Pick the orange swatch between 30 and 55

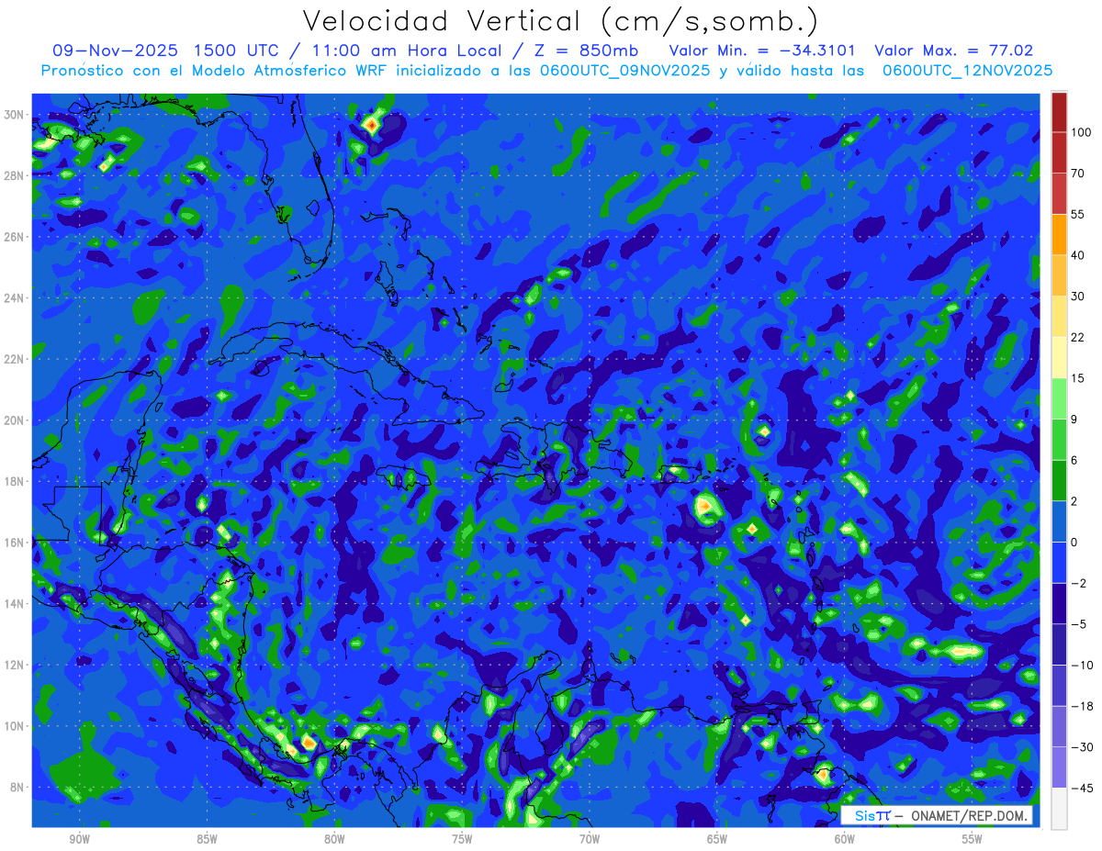(1059, 234)
